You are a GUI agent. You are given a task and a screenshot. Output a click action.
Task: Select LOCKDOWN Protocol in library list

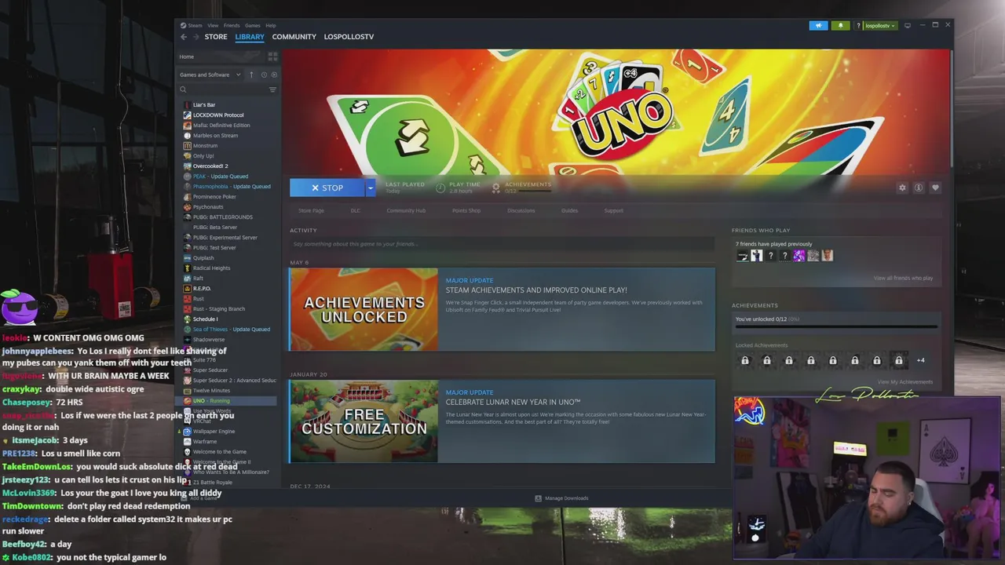(218, 115)
